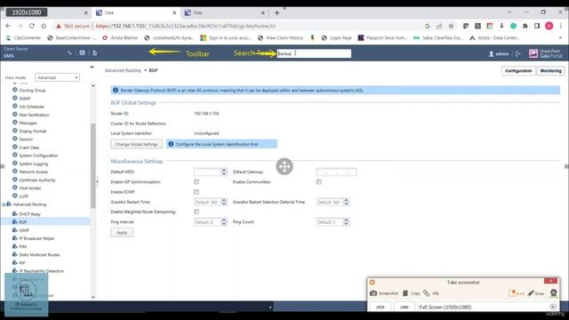The width and height of the screenshot is (569, 320).
Task: Bookmark this page with the star icon
Action: [451, 26]
